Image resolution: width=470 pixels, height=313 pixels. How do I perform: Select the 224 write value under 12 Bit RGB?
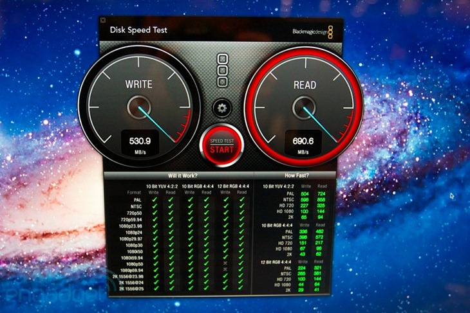301,268
